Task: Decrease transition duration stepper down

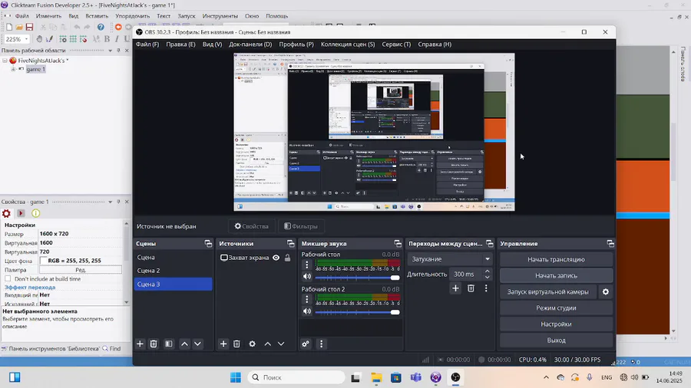Action: [x=487, y=277]
